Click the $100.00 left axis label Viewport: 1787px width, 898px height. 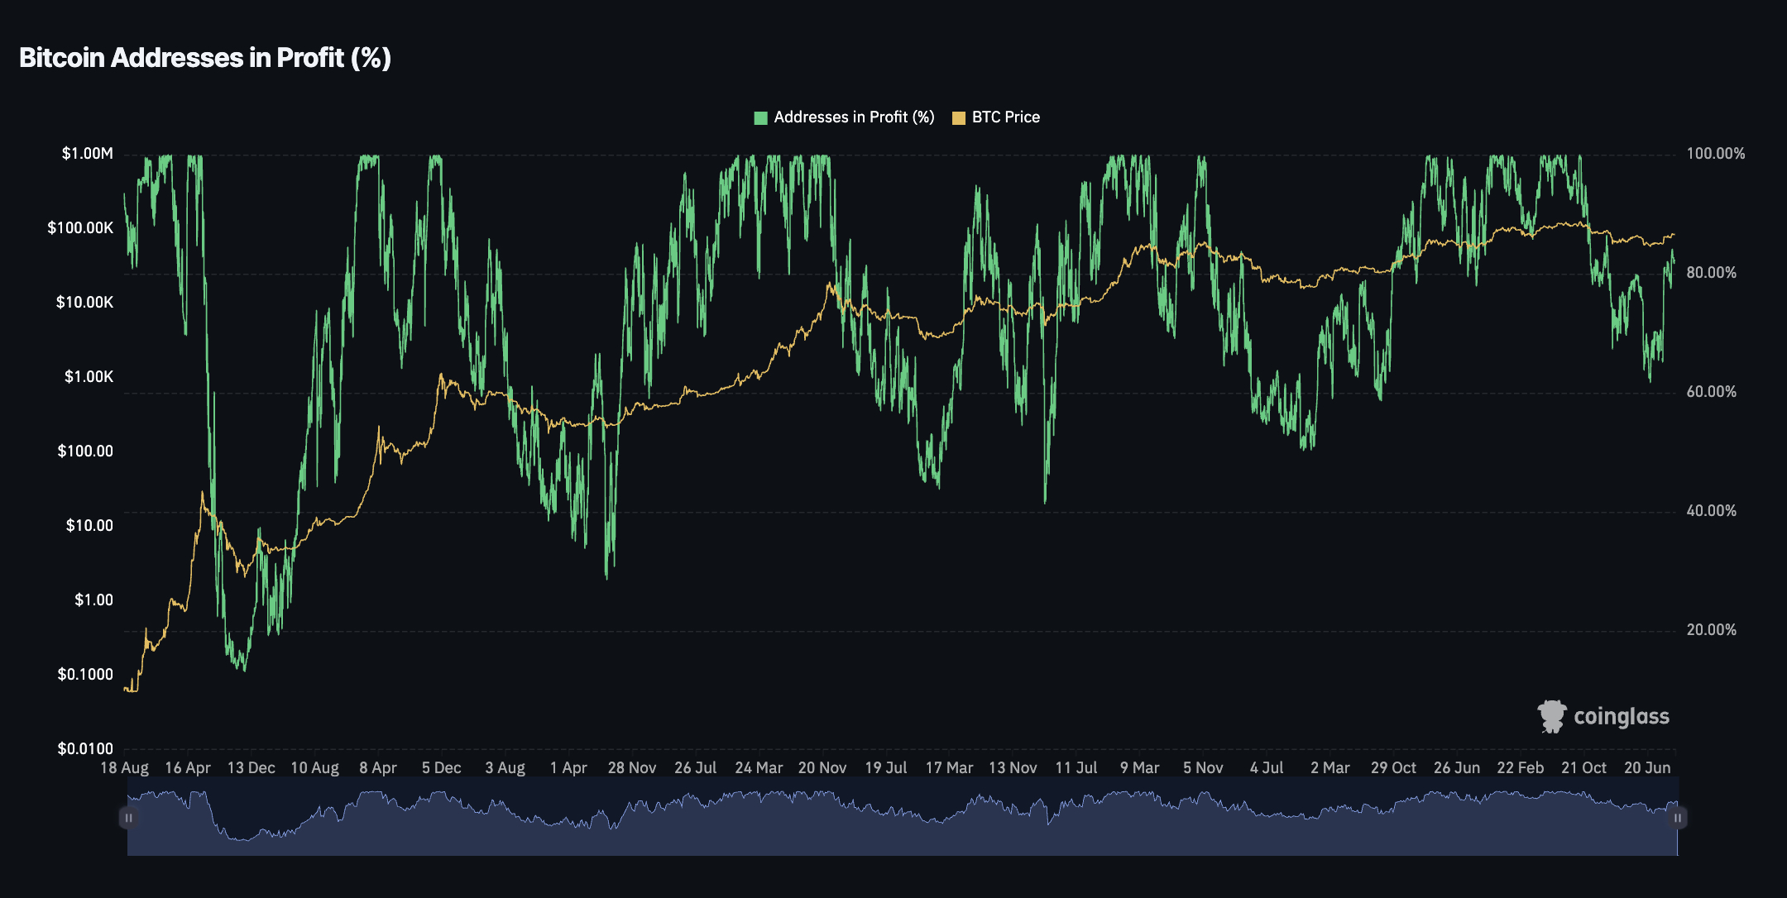(85, 451)
